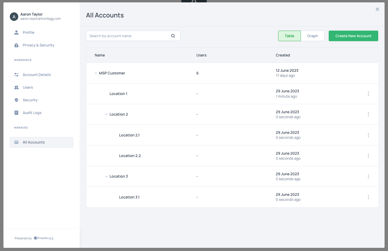Open Privacy & Security settings
Viewport: 388px width, 251px height.
38,45
